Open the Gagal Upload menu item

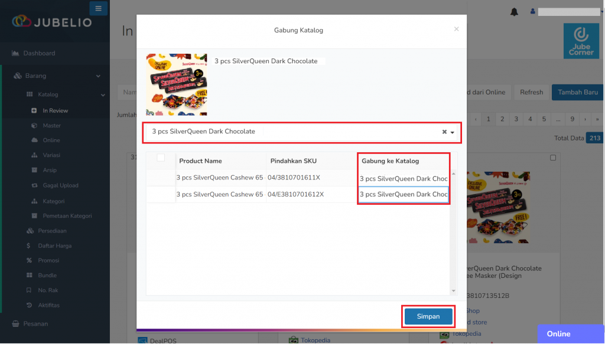pyautogui.click(x=61, y=185)
